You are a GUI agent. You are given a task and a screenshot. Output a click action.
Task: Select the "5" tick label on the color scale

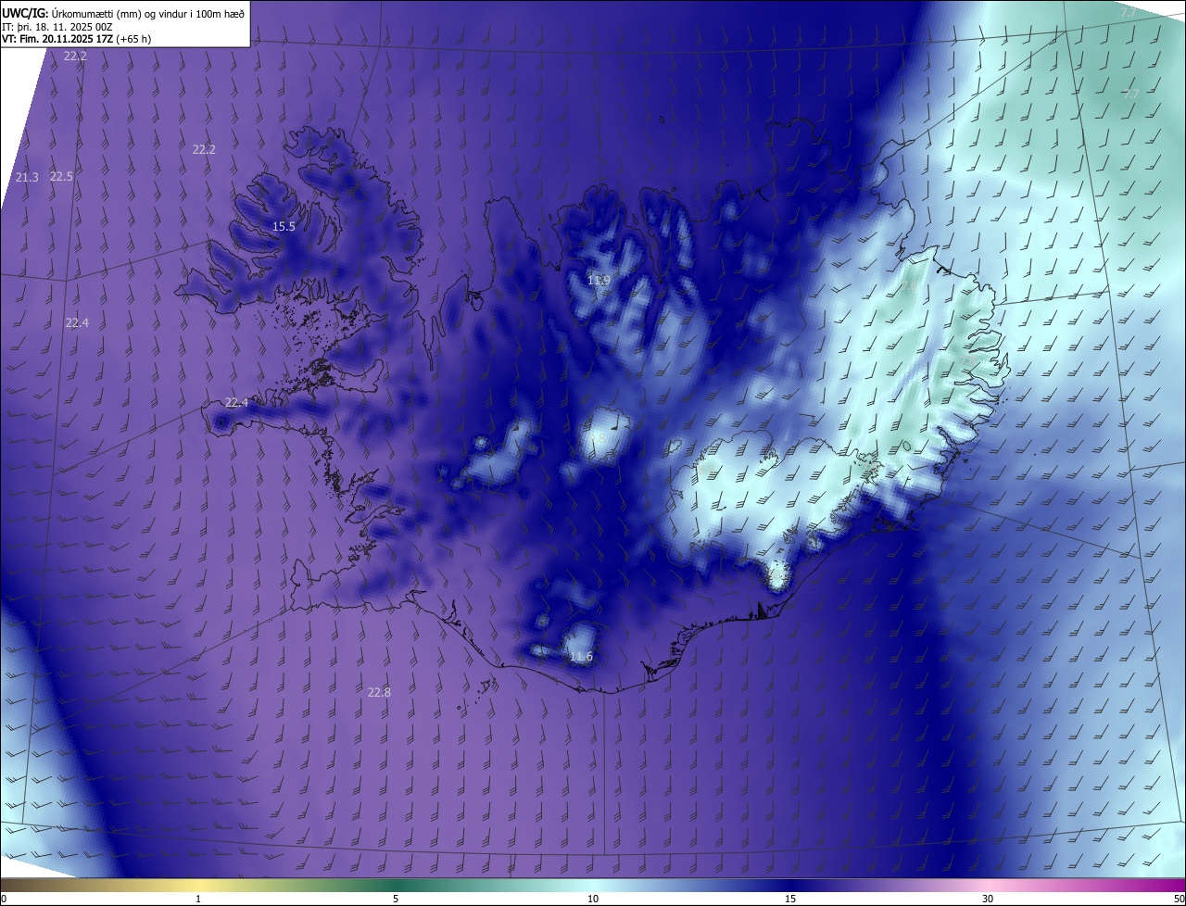396,899
